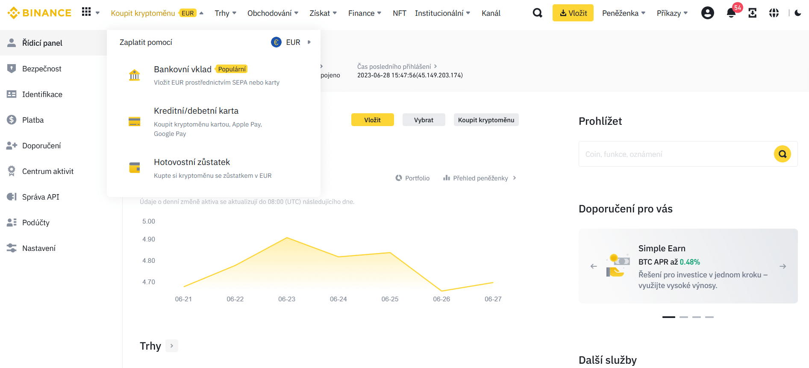Select the first carousel indicator dash

coord(669,317)
